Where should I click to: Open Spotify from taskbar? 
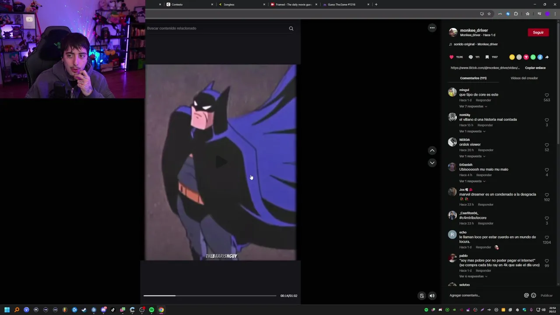[151, 310]
